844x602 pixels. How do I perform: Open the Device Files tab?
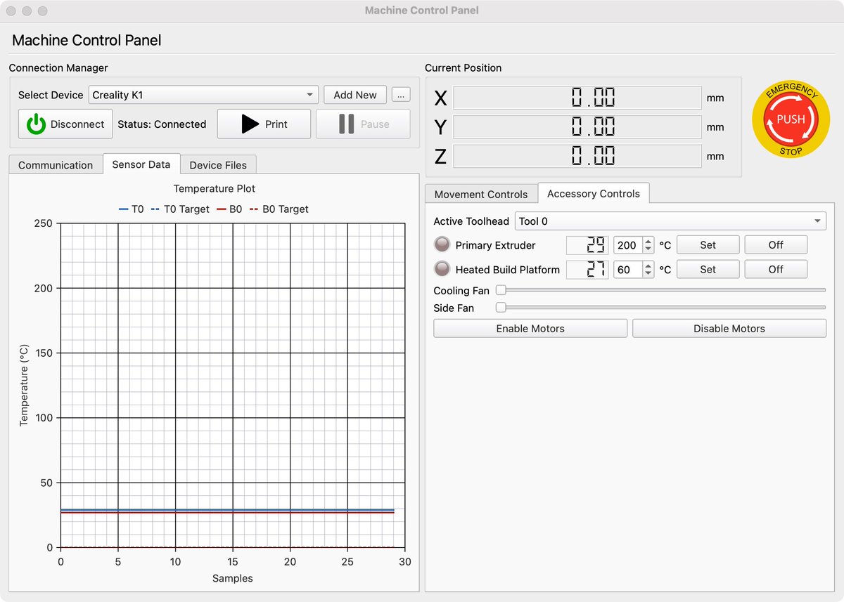coord(218,165)
